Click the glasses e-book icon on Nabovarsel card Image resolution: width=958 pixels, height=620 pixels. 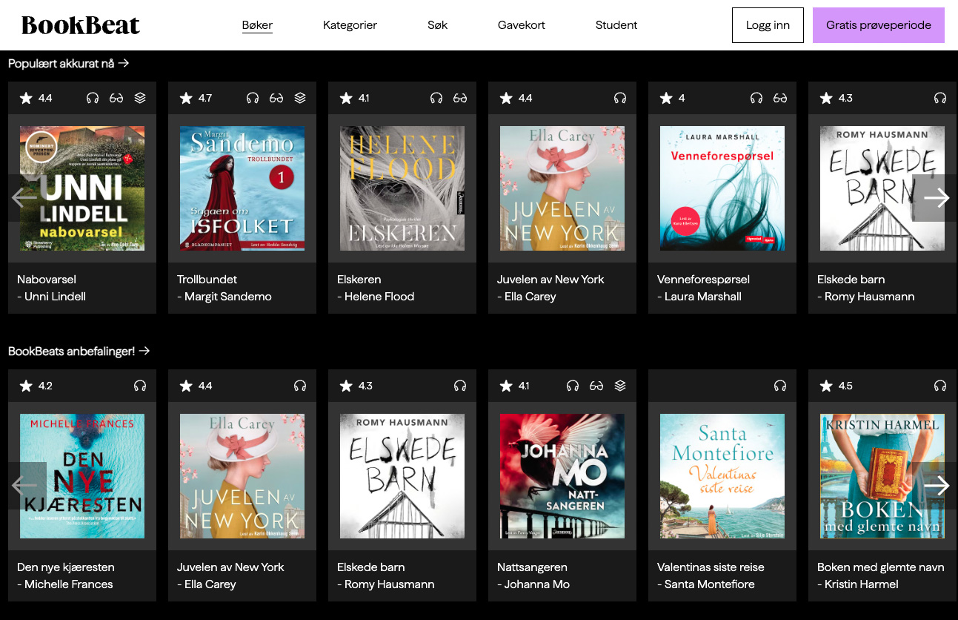[116, 98]
